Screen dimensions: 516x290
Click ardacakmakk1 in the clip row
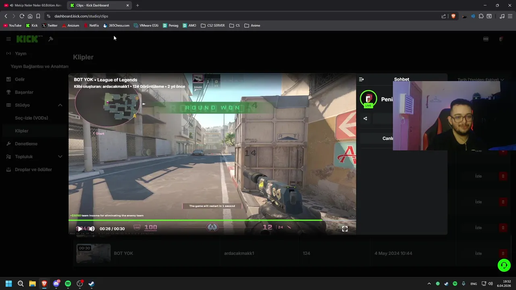(x=239, y=253)
